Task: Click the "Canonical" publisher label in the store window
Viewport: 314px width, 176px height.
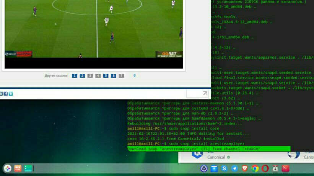Action: pos(216,157)
